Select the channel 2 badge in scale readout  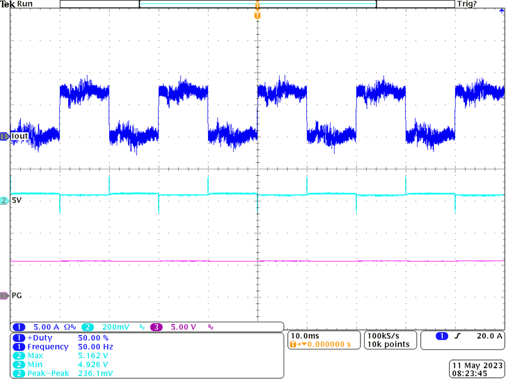(87, 327)
